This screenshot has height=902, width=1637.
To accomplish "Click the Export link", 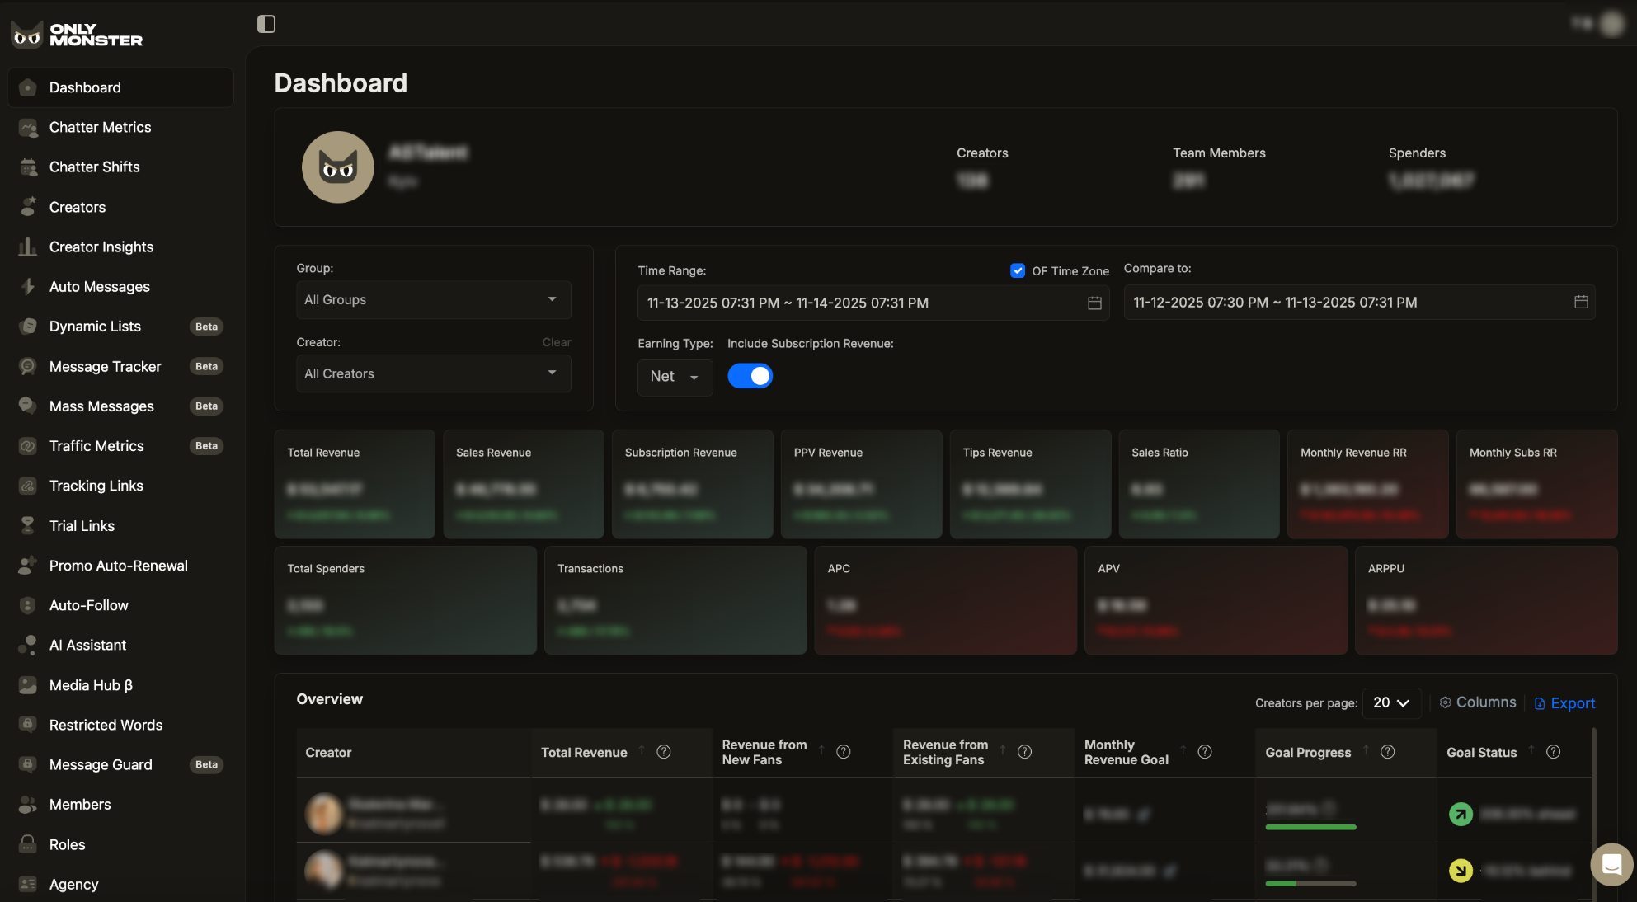I will (1564, 703).
